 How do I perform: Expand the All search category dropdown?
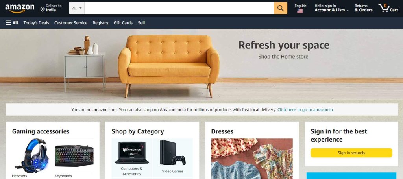pos(77,8)
